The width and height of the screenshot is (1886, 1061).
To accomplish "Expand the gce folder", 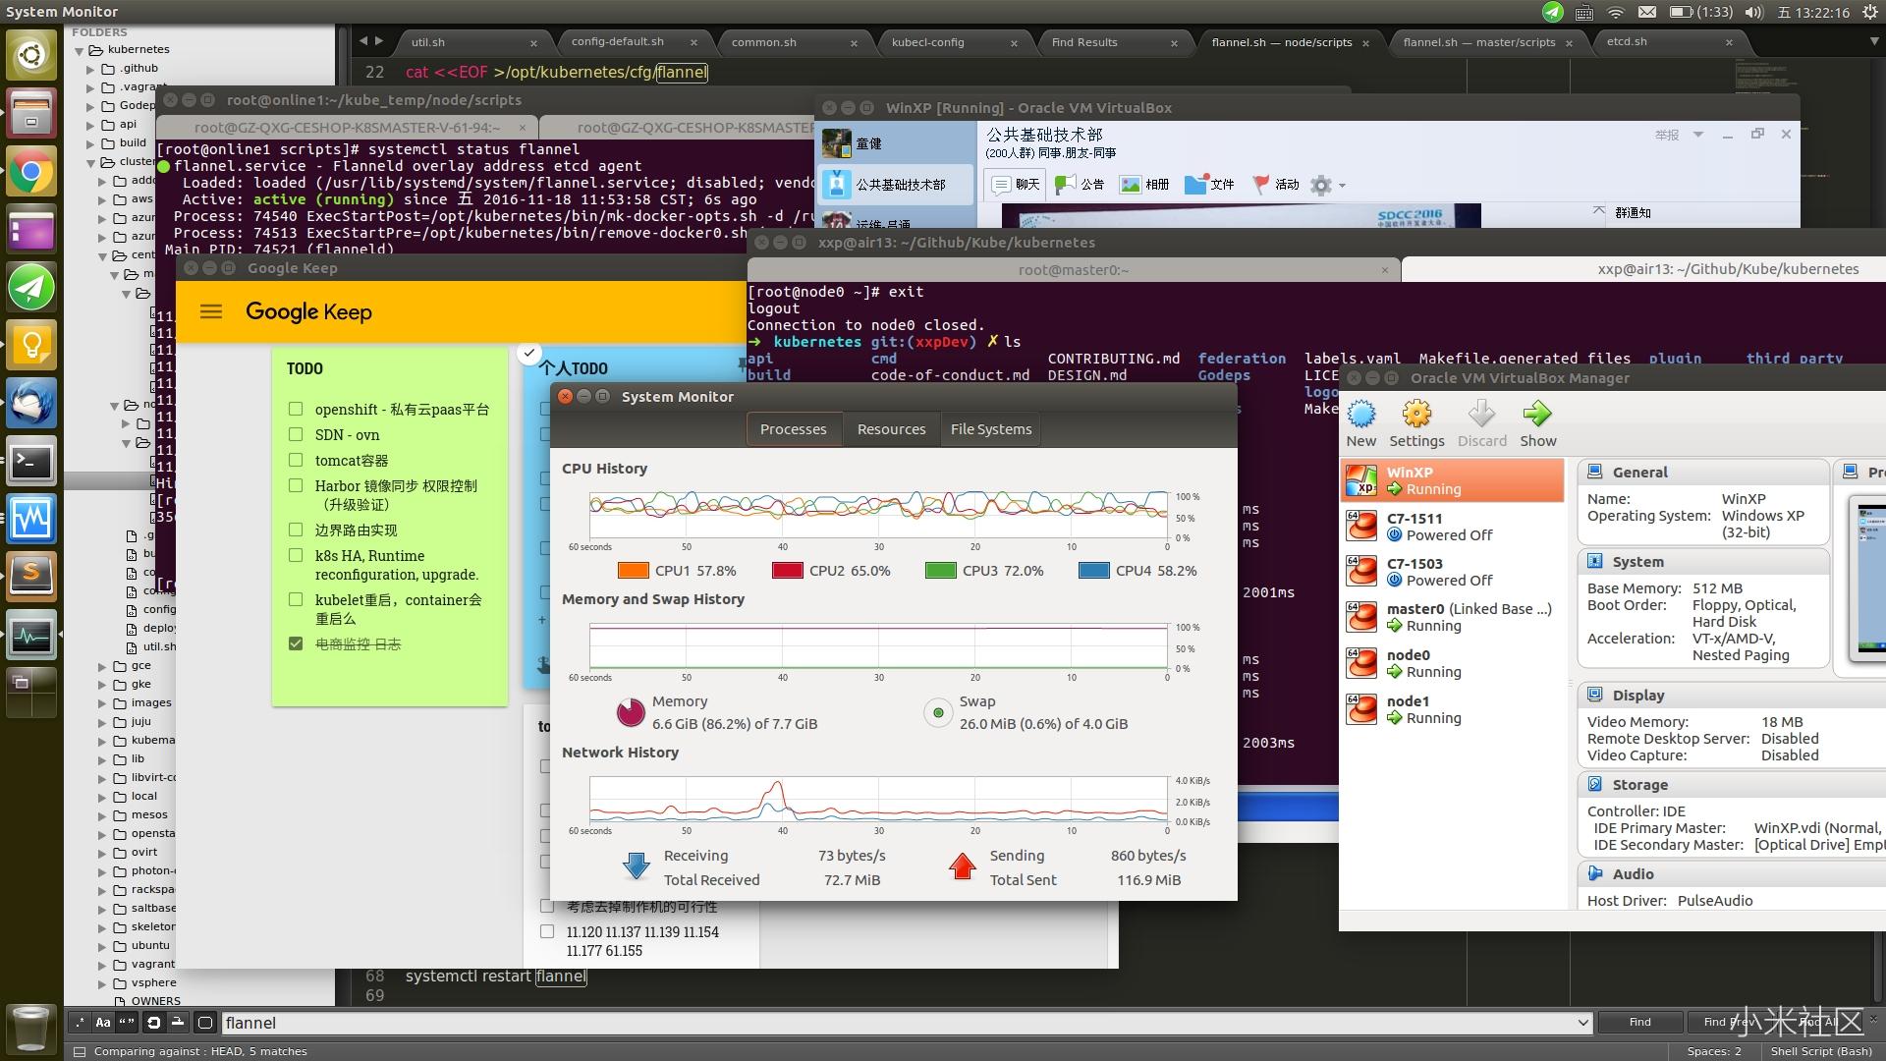I will click(x=102, y=666).
